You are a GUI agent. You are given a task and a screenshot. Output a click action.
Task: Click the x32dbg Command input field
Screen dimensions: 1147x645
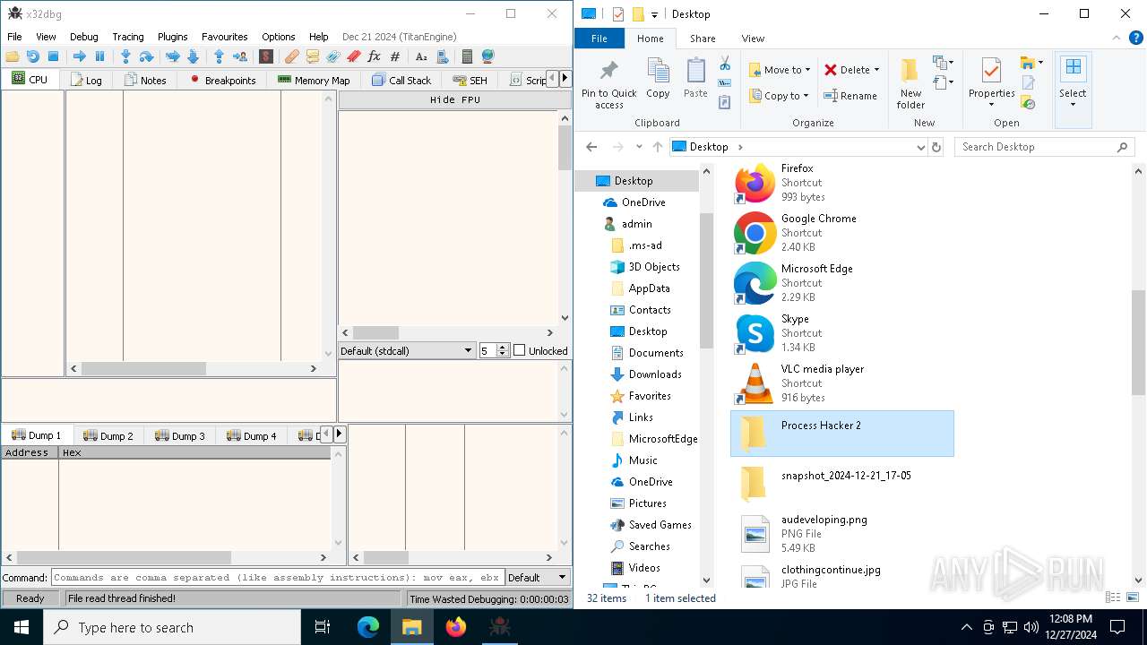[278, 578]
